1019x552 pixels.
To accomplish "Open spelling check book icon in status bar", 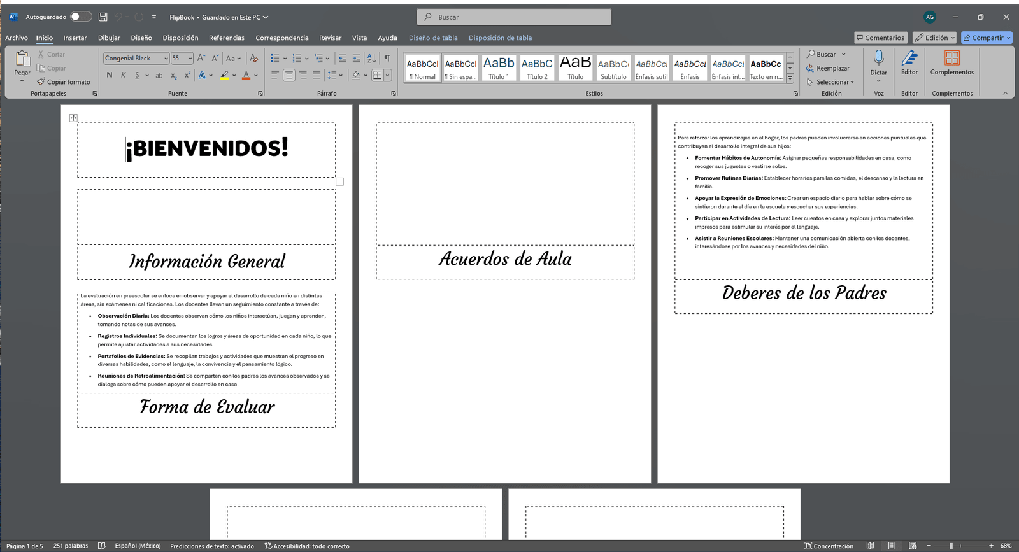I will tap(101, 546).
